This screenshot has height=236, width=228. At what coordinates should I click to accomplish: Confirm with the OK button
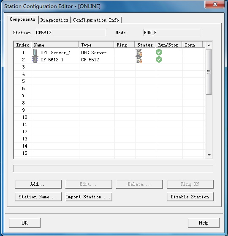(x=24, y=223)
